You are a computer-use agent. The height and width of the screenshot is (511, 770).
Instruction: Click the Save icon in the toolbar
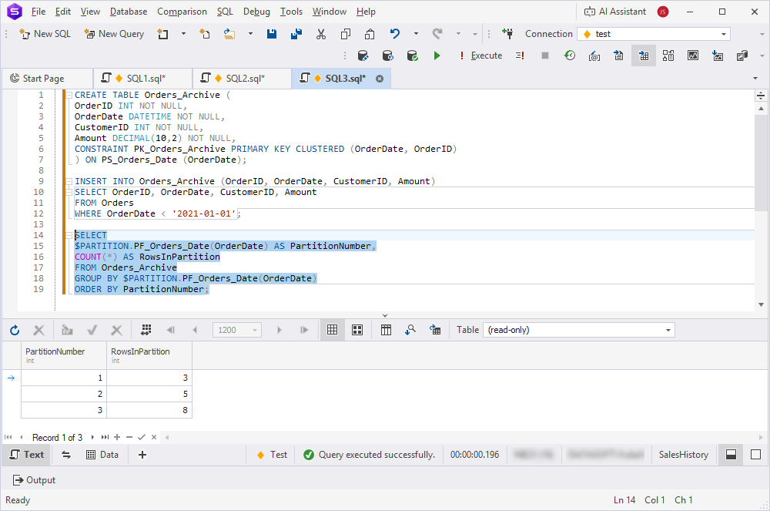tap(272, 34)
